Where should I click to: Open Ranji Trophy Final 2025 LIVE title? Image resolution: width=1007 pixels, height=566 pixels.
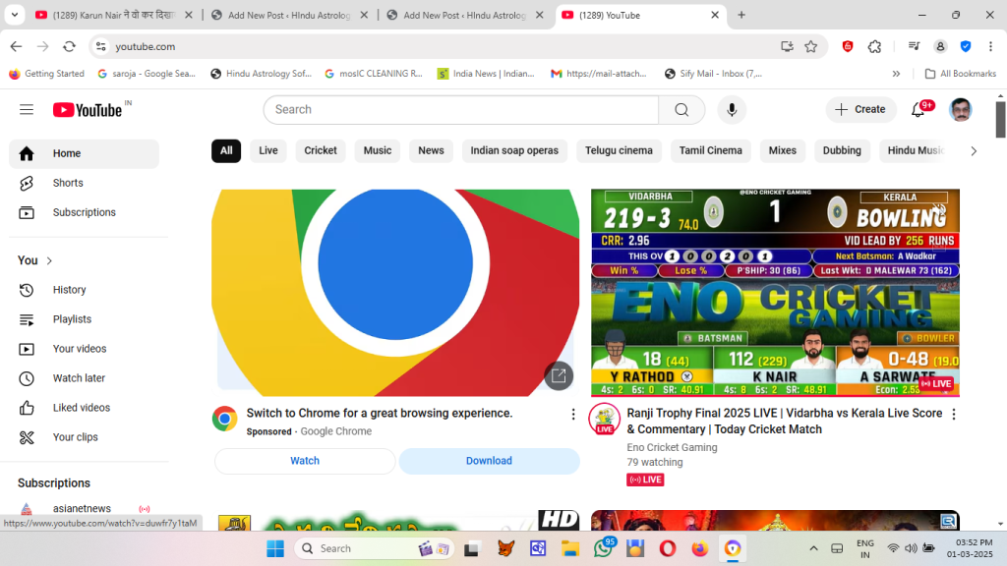(x=784, y=421)
